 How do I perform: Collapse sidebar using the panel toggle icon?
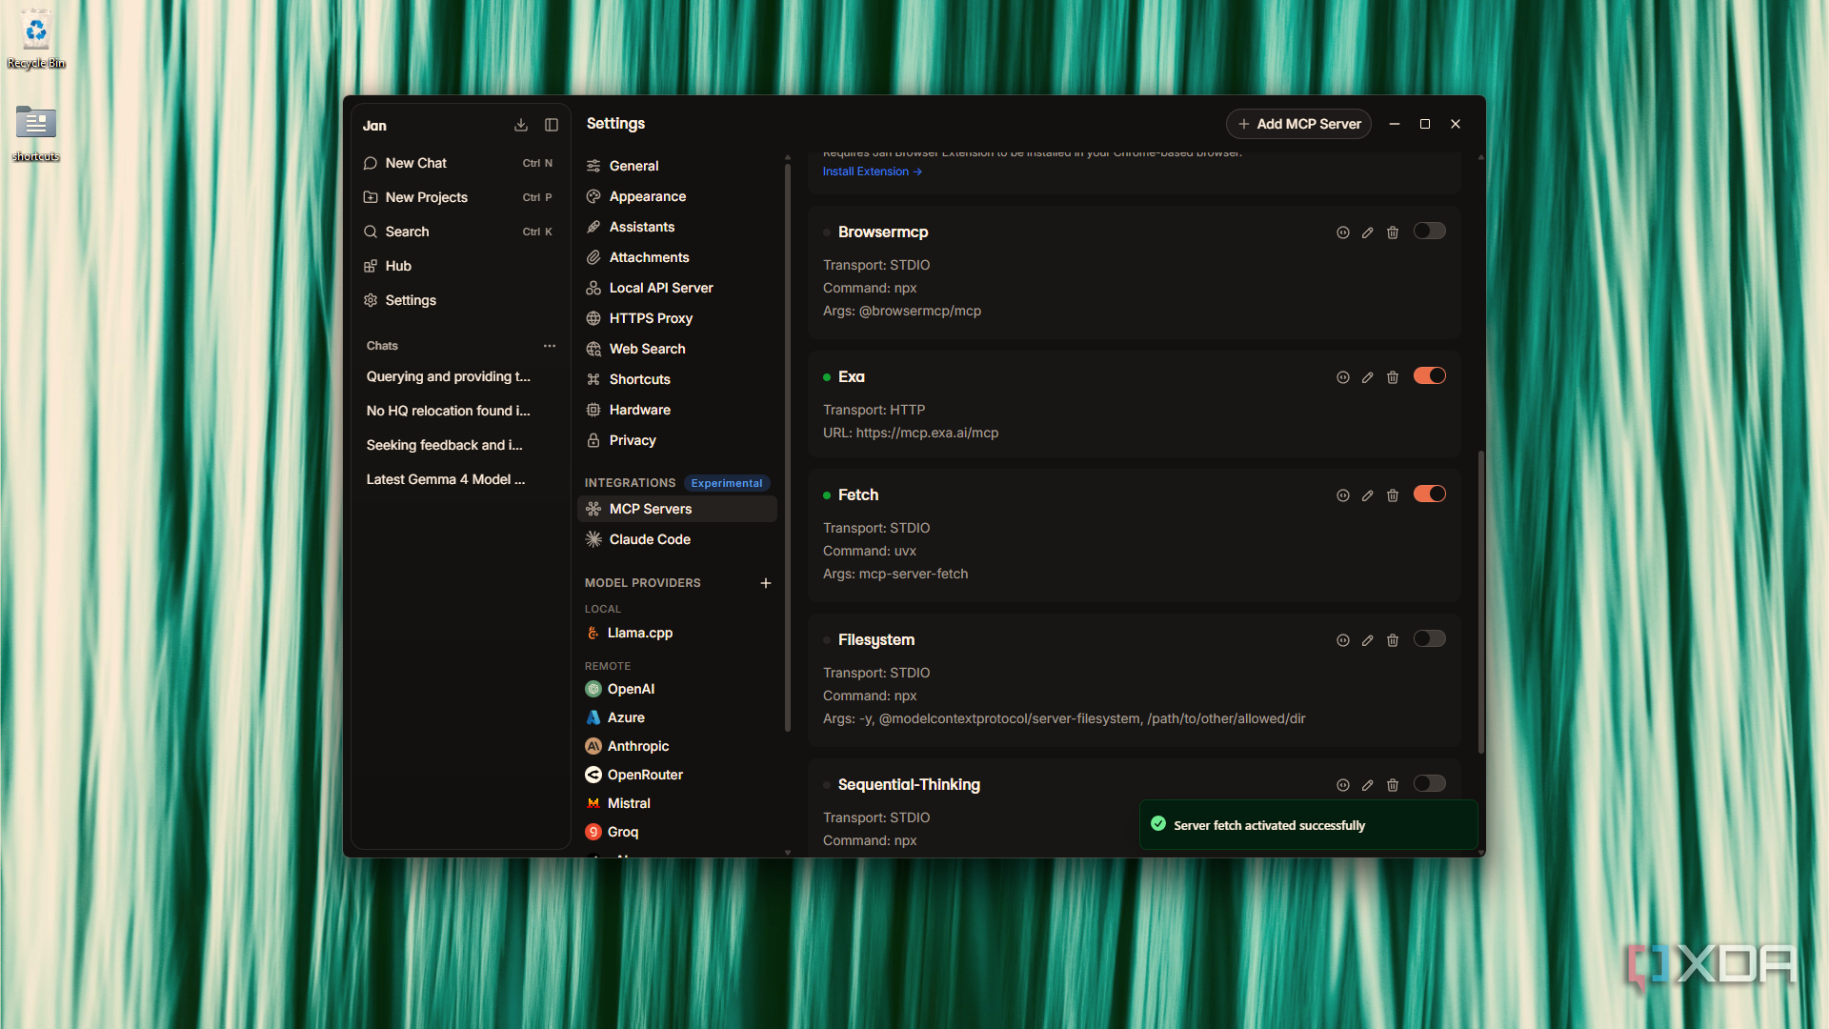(x=552, y=125)
